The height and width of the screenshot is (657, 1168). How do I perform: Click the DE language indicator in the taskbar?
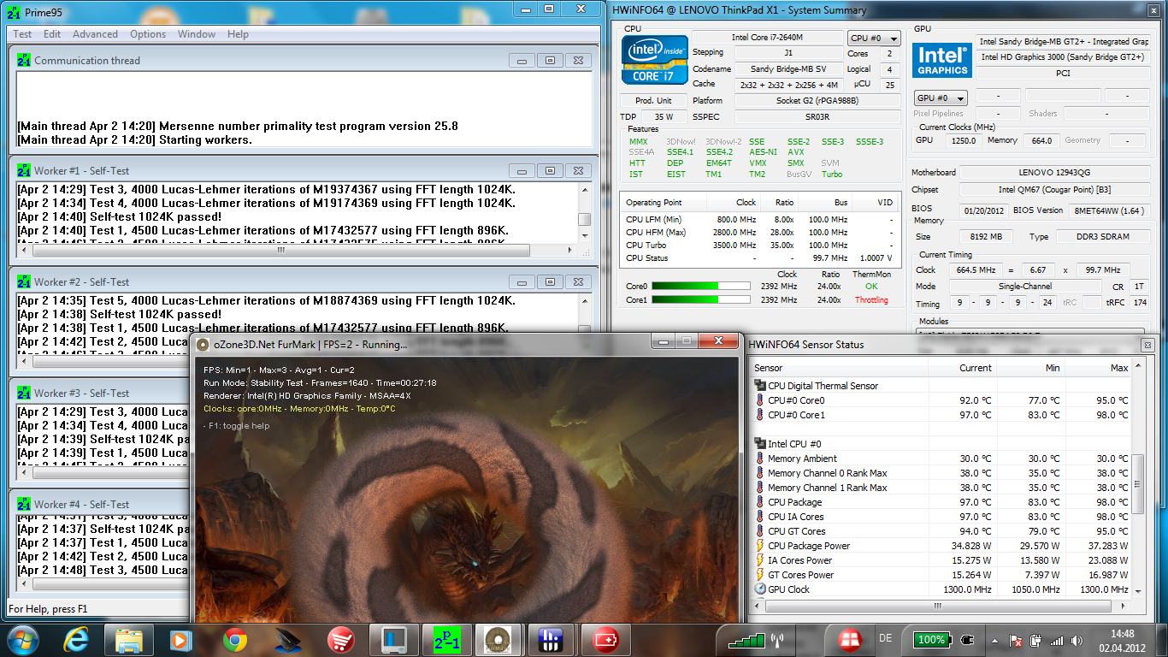(x=885, y=639)
